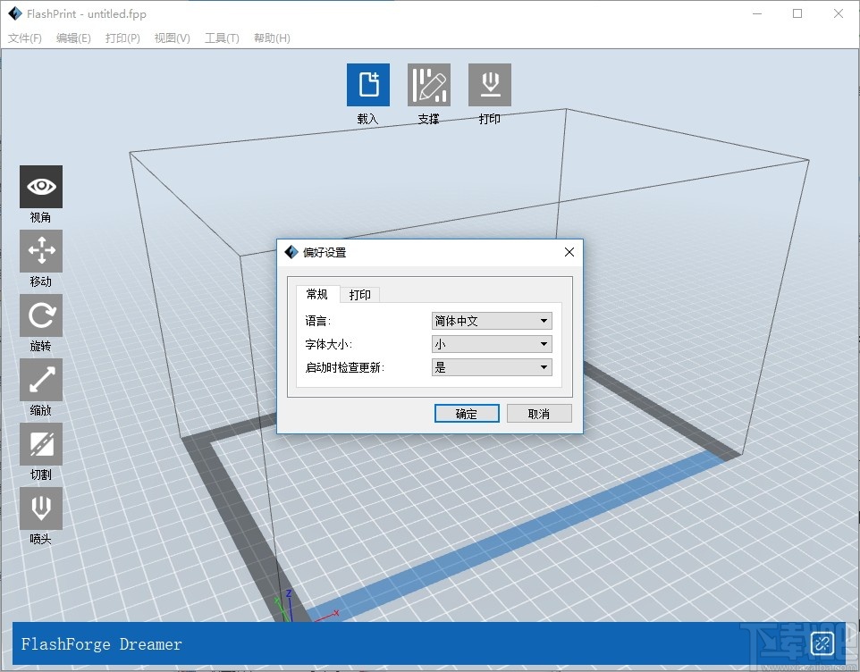860x672 pixels.
Task: Click the 打印 (print) toolbar icon
Action: click(x=489, y=85)
